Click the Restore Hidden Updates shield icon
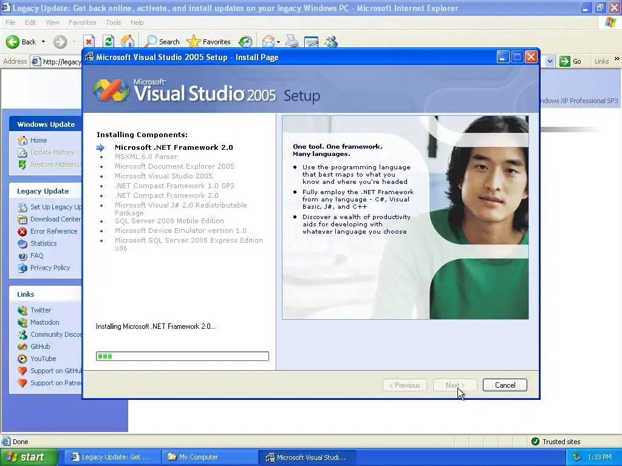The width and height of the screenshot is (622, 466). pos(22,165)
